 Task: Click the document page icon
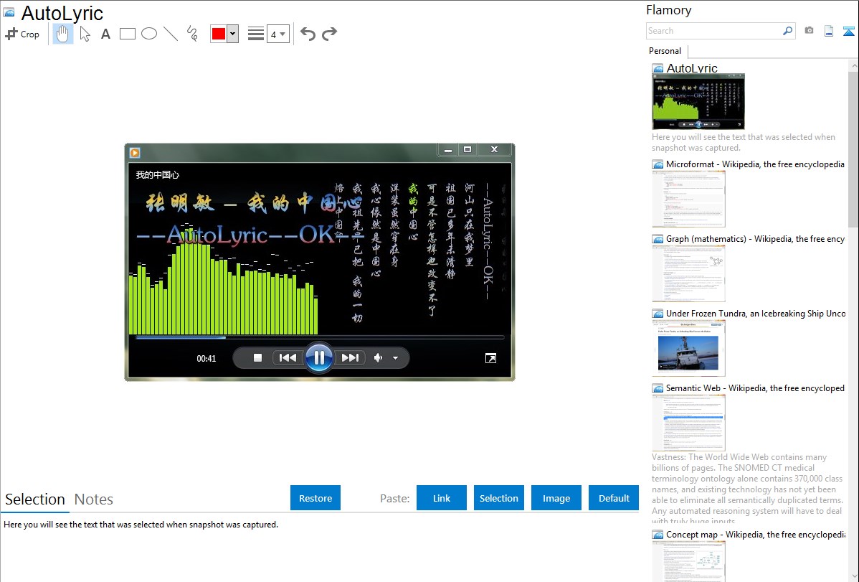tap(829, 31)
